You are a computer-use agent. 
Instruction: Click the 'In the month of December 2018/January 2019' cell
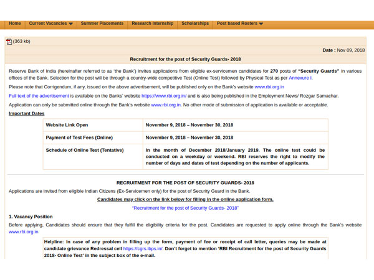click(x=236, y=157)
